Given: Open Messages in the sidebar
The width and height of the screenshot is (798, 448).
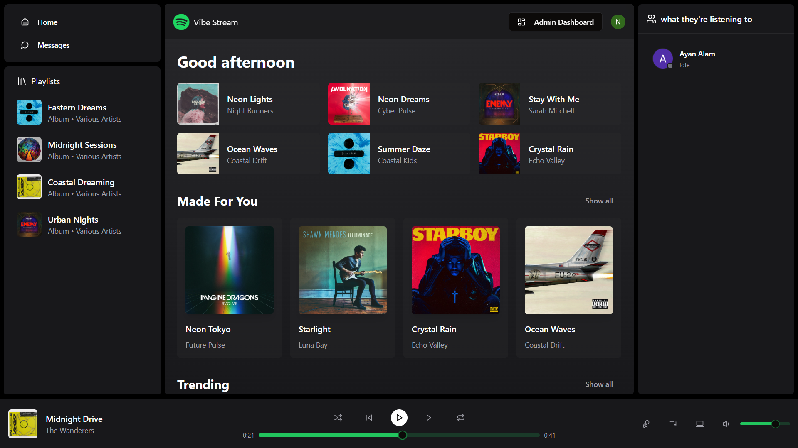Looking at the screenshot, I should pyautogui.click(x=82, y=45).
